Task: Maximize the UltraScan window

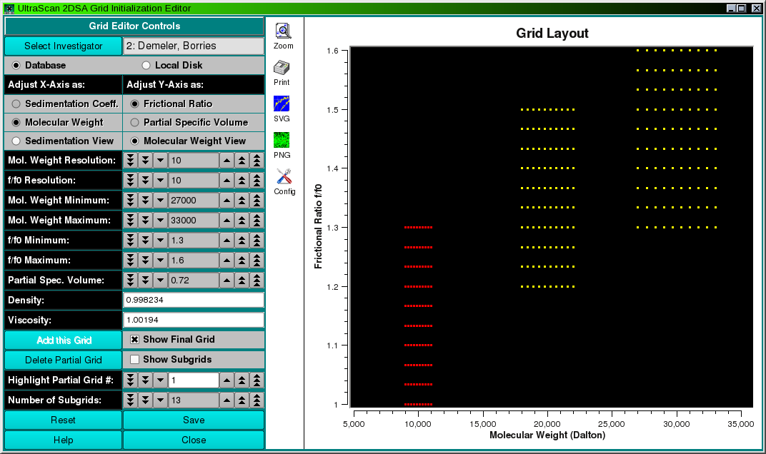Action: click(x=742, y=9)
